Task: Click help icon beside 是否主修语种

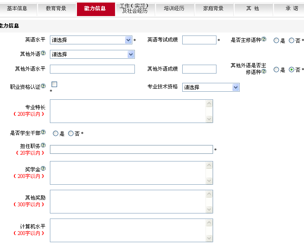Action: [x=264, y=39]
